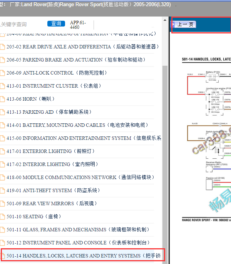231x264 pixels.
Task: Open 501-11 GLASS, FRAMES AND MECHANISMS
Action: click(78, 230)
